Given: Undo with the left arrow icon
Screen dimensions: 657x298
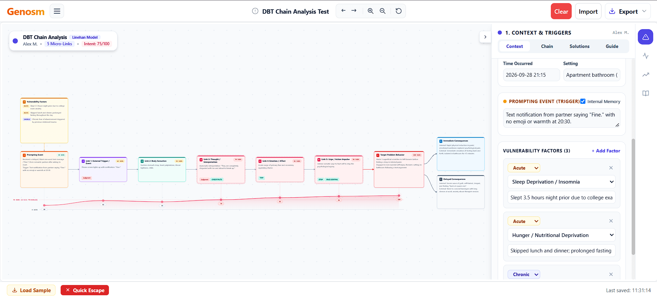Looking at the screenshot, I should (x=343, y=11).
